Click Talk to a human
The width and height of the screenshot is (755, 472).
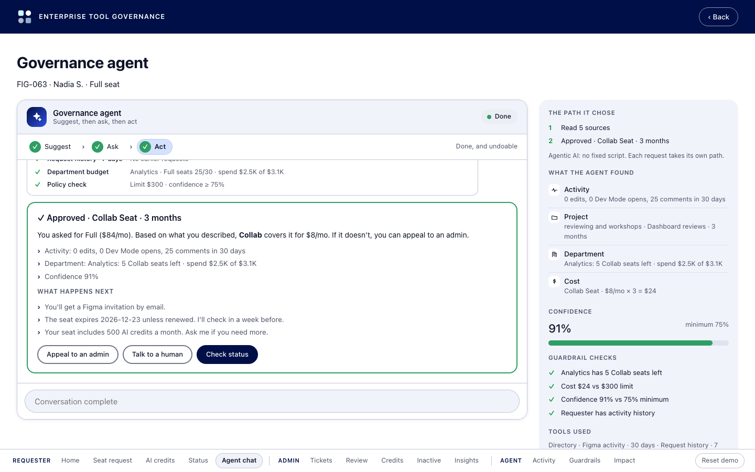tap(157, 355)
